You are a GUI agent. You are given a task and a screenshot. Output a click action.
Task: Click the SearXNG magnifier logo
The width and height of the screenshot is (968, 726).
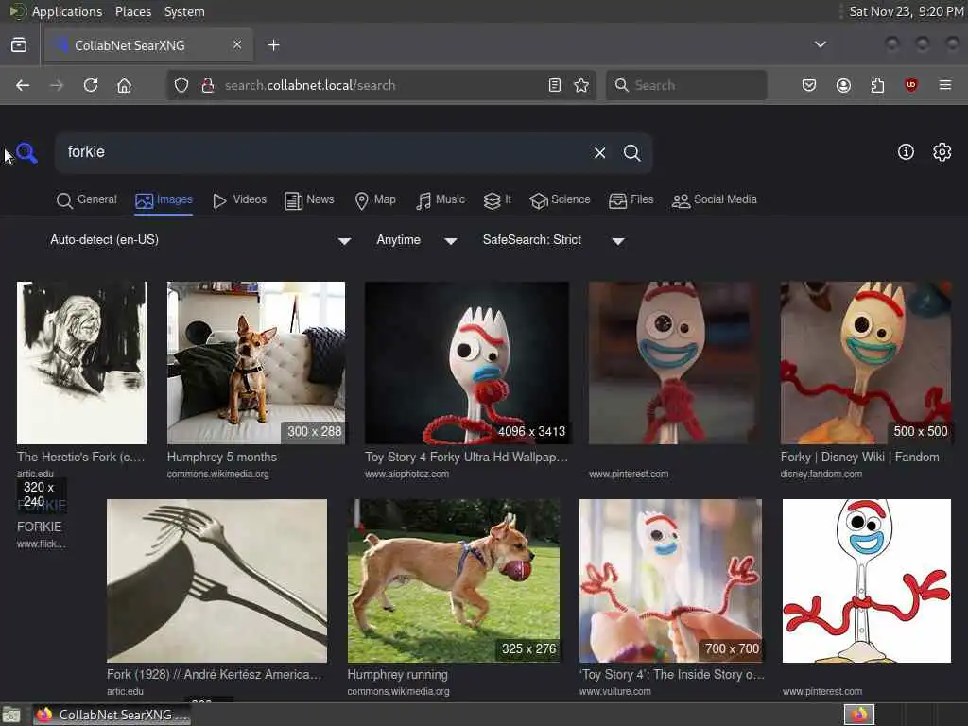[x=26, y=152]
